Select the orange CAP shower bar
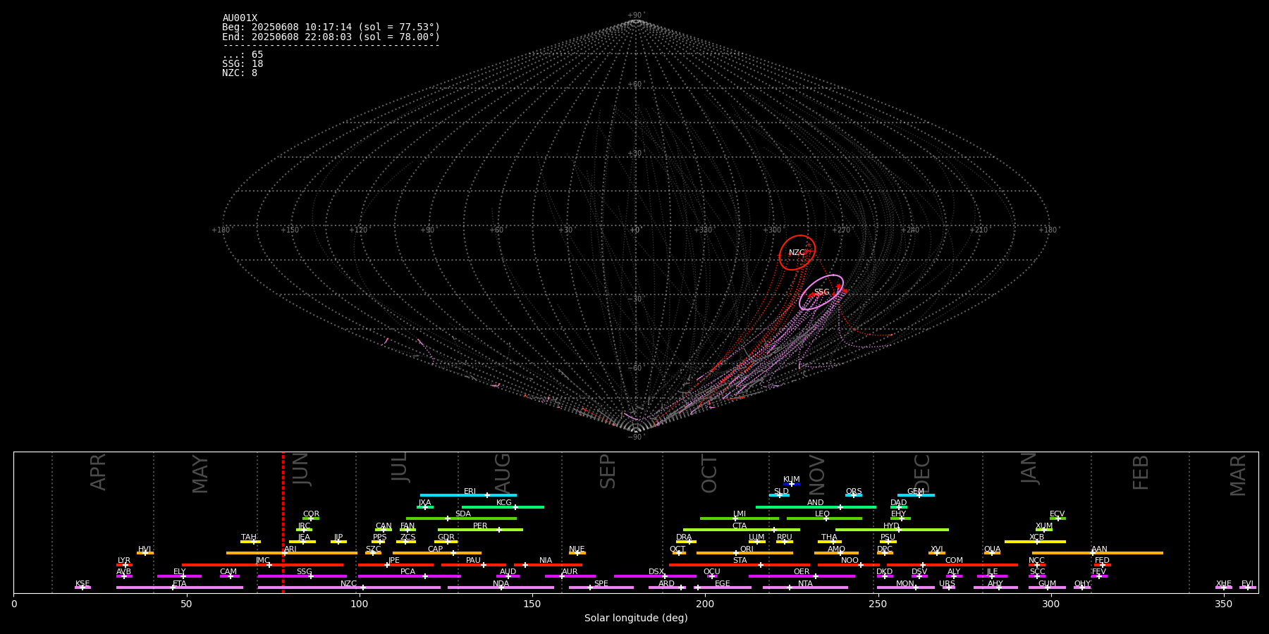This screenshot has width=1269, height=634. click(x=437, y=553)
